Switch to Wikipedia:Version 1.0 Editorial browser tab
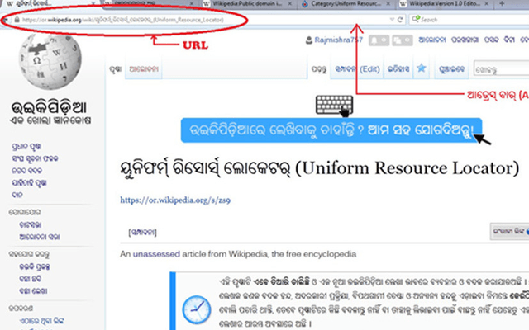Screen dimensions: 529x330 [x=445, y=3]
